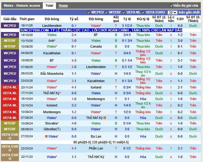Click the Giải đấu column header

point(10,19)
